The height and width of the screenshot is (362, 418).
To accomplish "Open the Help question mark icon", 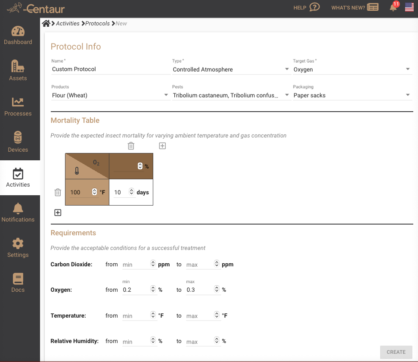I will tap(315, 7).
